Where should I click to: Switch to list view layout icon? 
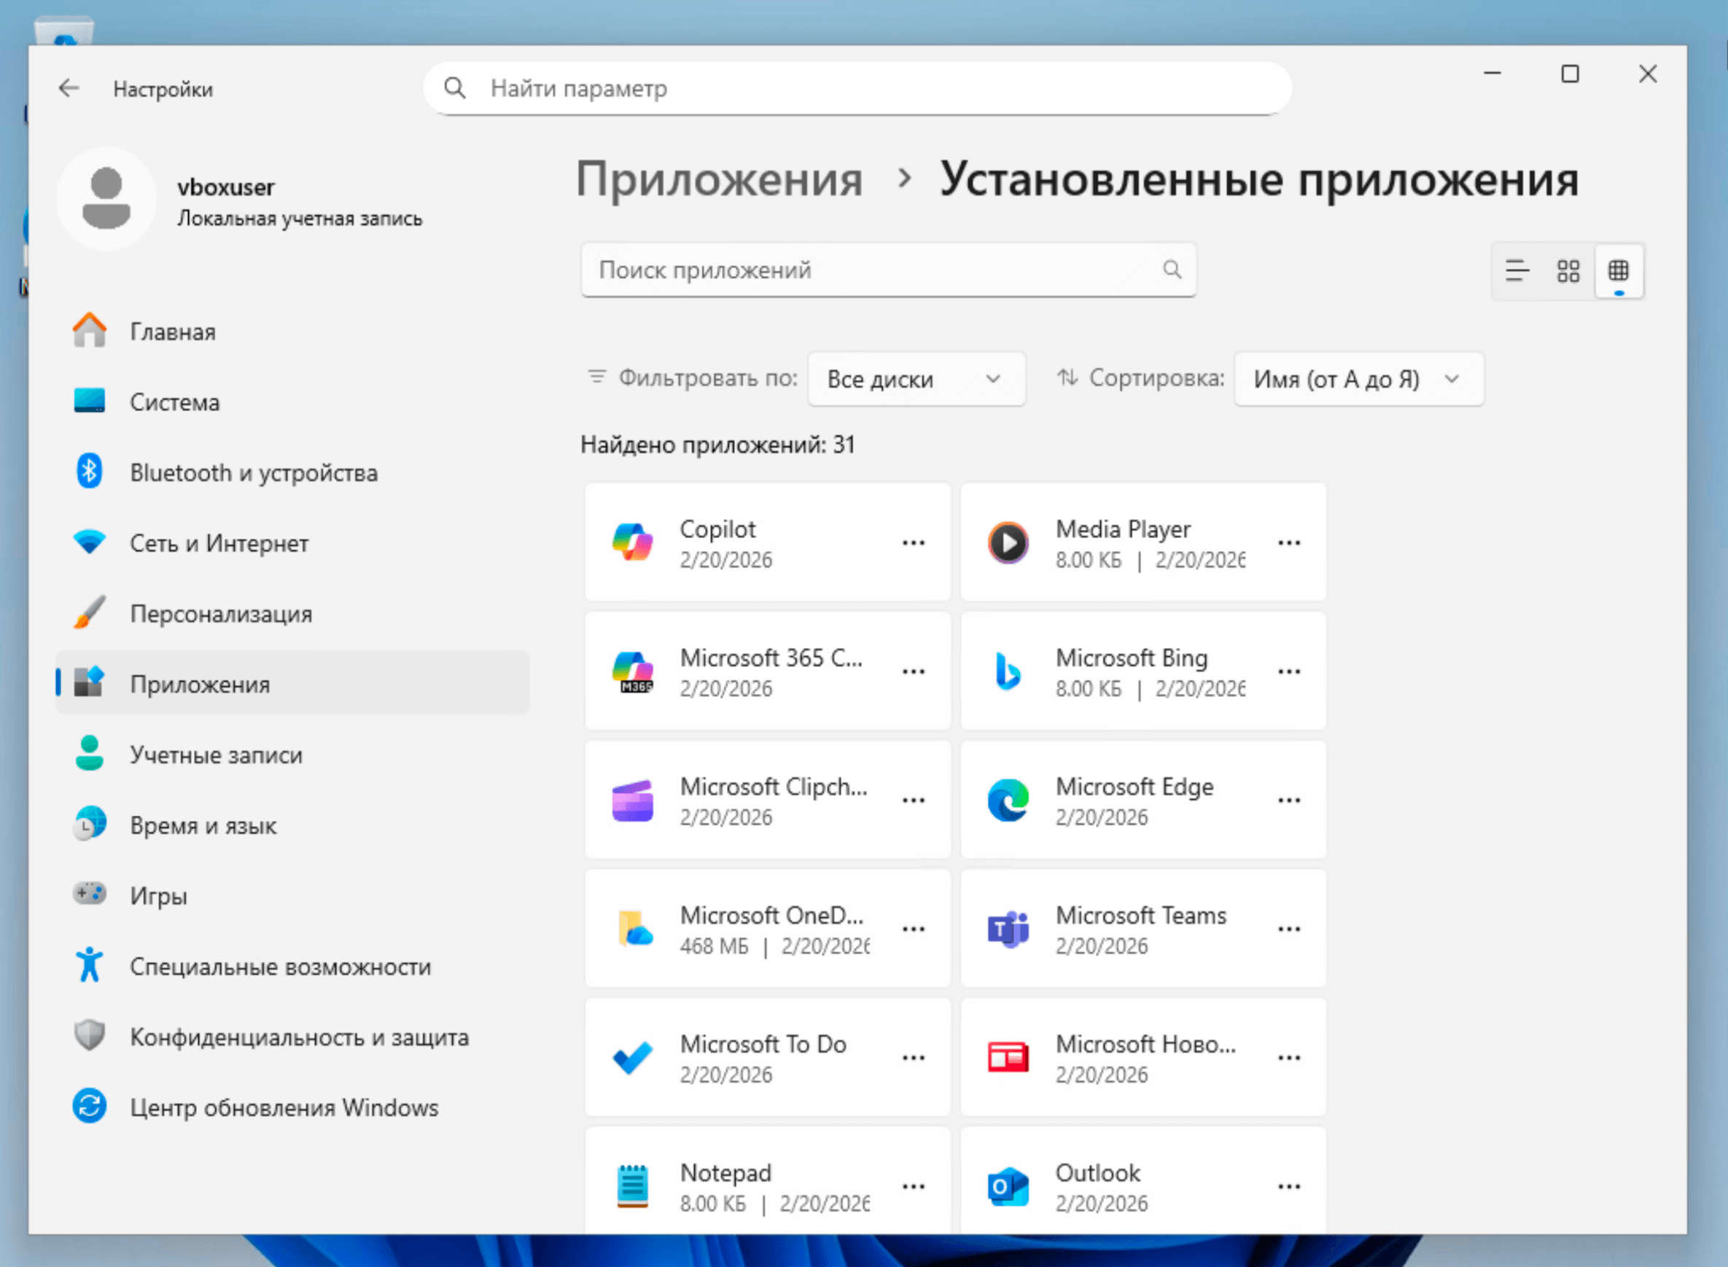pos(1517,270)
